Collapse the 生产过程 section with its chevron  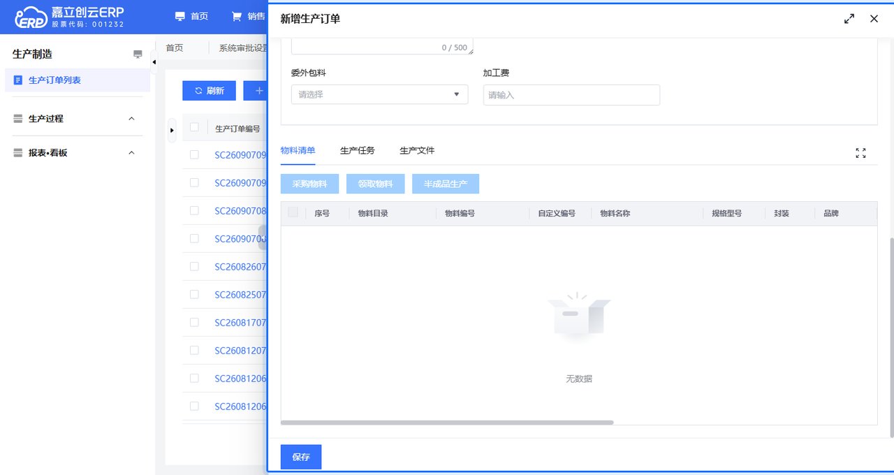point(131,119)
